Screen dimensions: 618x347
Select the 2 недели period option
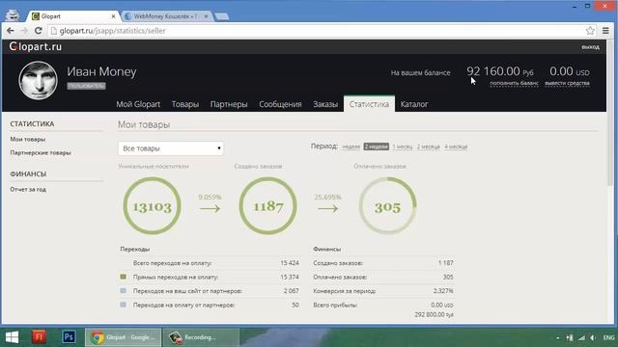click(x=376, y=147)
